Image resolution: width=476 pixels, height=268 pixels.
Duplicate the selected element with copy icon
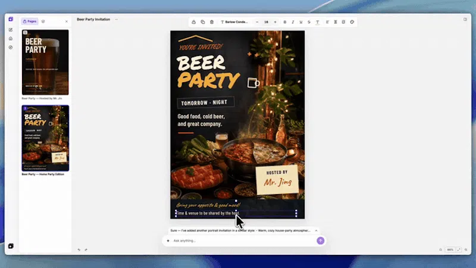[x=203, y=22]
